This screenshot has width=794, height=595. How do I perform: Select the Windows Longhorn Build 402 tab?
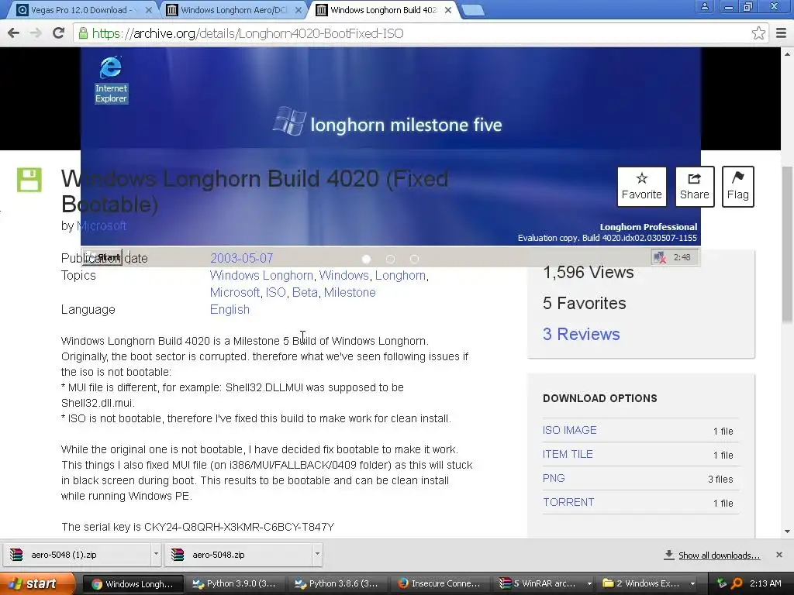pos(382,10)
